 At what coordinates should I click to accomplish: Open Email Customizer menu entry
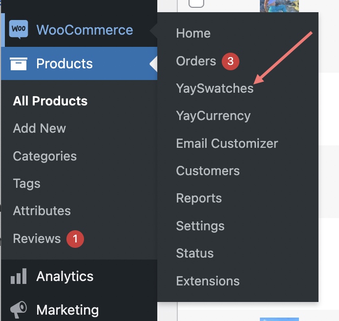[227, 143]
